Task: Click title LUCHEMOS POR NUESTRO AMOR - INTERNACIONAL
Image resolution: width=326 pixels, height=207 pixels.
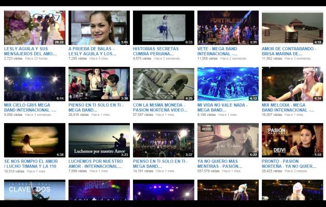Action: coord(96,164)
